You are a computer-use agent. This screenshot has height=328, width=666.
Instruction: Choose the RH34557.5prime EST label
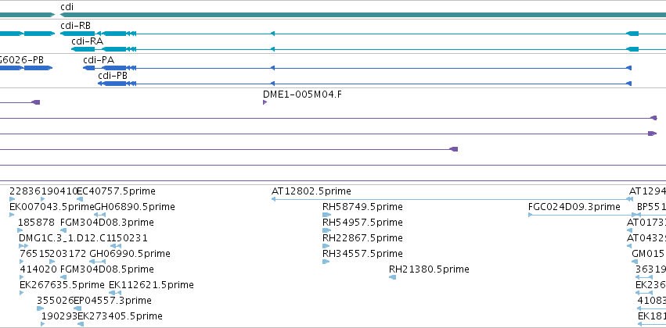(x=362, y=254)
